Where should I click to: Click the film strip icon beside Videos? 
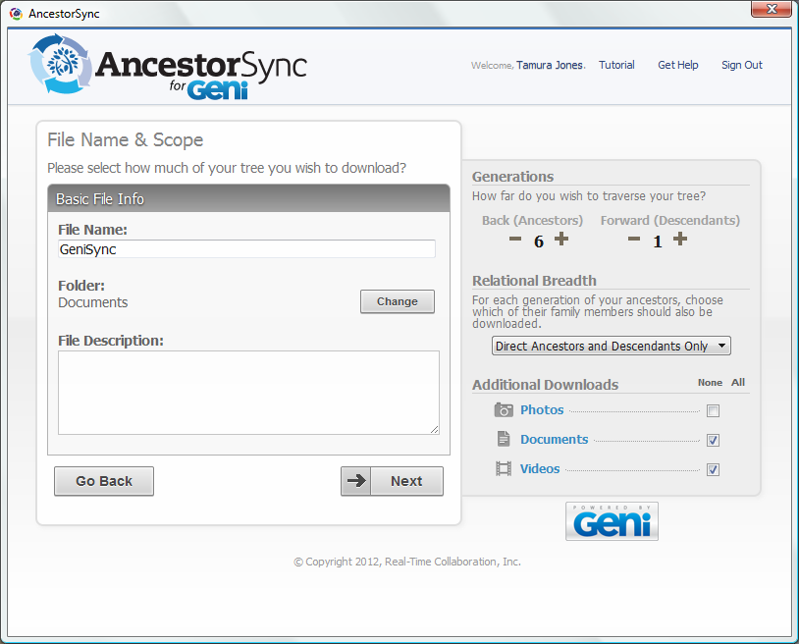click(x=504, y=468)
